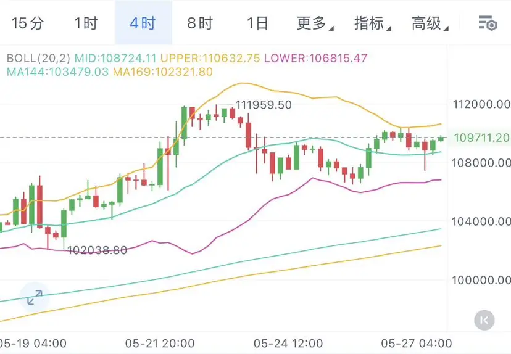
Task: Tap the 112000.00 price axis label
Action: coord(481,104)
